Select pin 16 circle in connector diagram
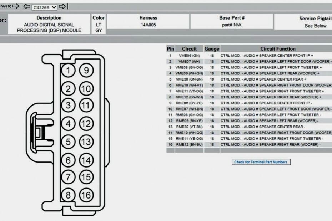Image resolution: width=332 pixels, height=221 pixels. pos(86,195)
